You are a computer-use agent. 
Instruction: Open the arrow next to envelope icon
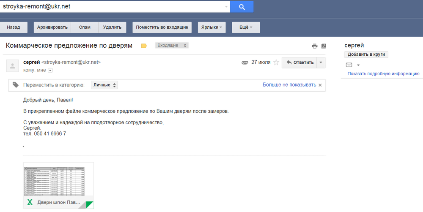[358, 65]
